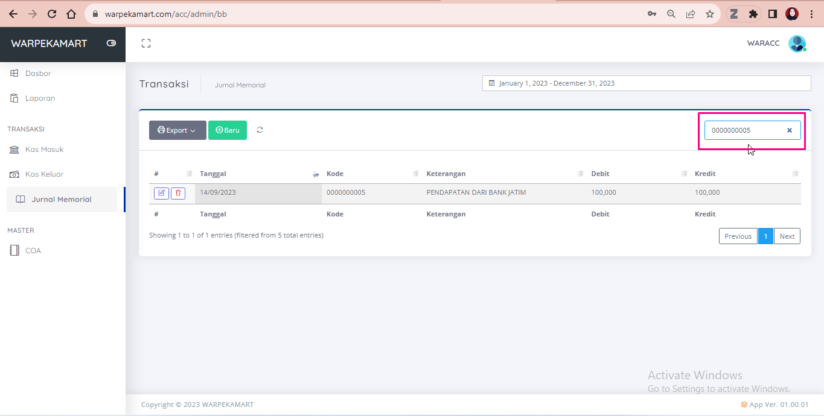Go to Next page
The height and width of the screenshot is (416, 824).
coord(787,236)
